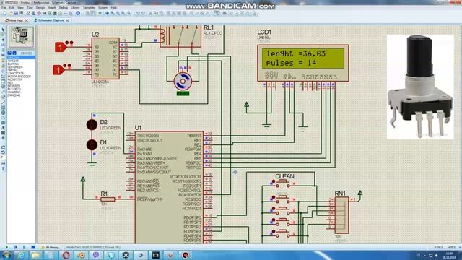This screenshot has height=260, width=462.
Task: Open the Template menu
Action: (89, 8)
